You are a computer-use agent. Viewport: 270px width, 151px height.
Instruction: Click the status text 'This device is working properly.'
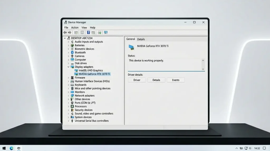(146, 60)
